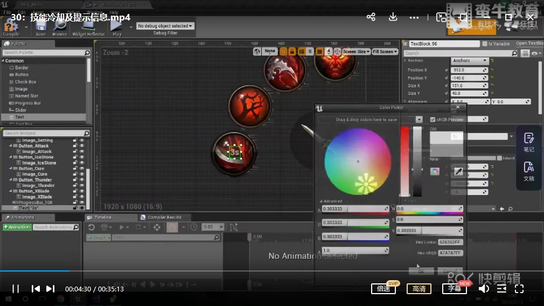Screen dimensions: 544x306
Task: Toggle the sRGB Preview checkbox
Action: [x=433, y=120]
